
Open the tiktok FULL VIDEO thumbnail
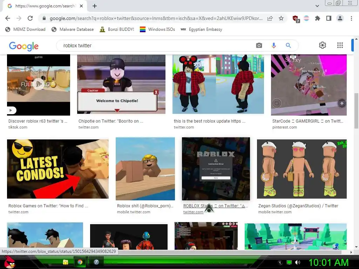click(39, 85)
